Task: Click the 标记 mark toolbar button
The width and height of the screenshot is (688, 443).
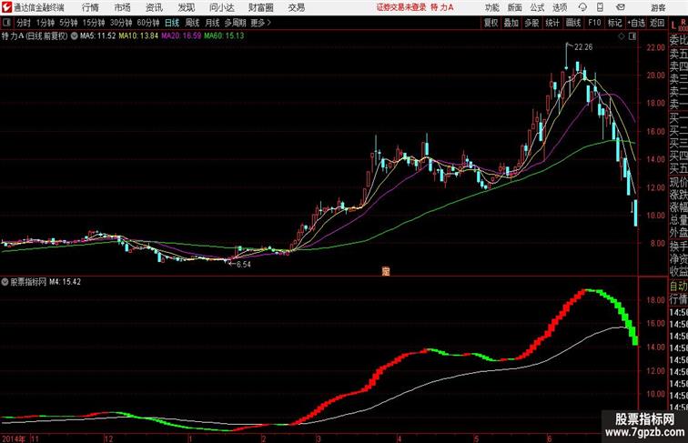Action: pos(614,23)
